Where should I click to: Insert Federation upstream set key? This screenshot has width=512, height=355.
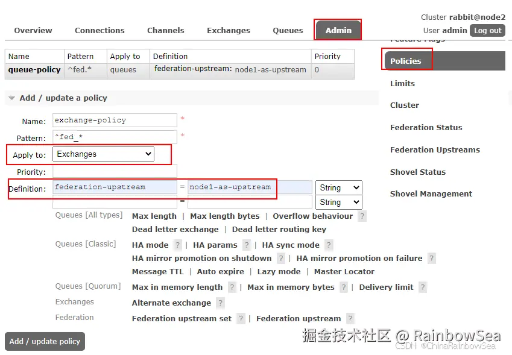point(182,318)
